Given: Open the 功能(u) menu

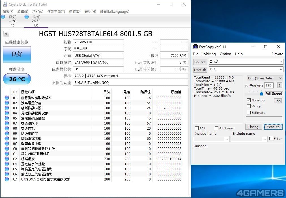Looking at the screenshot, I should [38, 12].
